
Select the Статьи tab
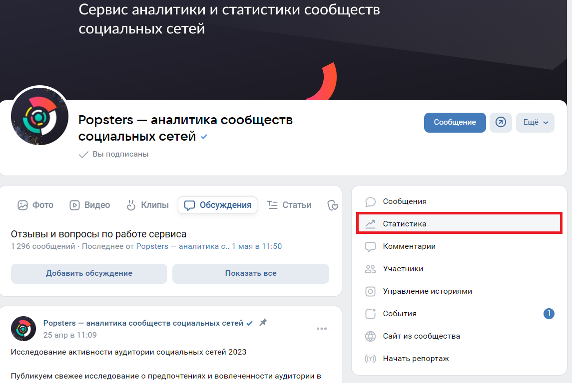(289, 205)
